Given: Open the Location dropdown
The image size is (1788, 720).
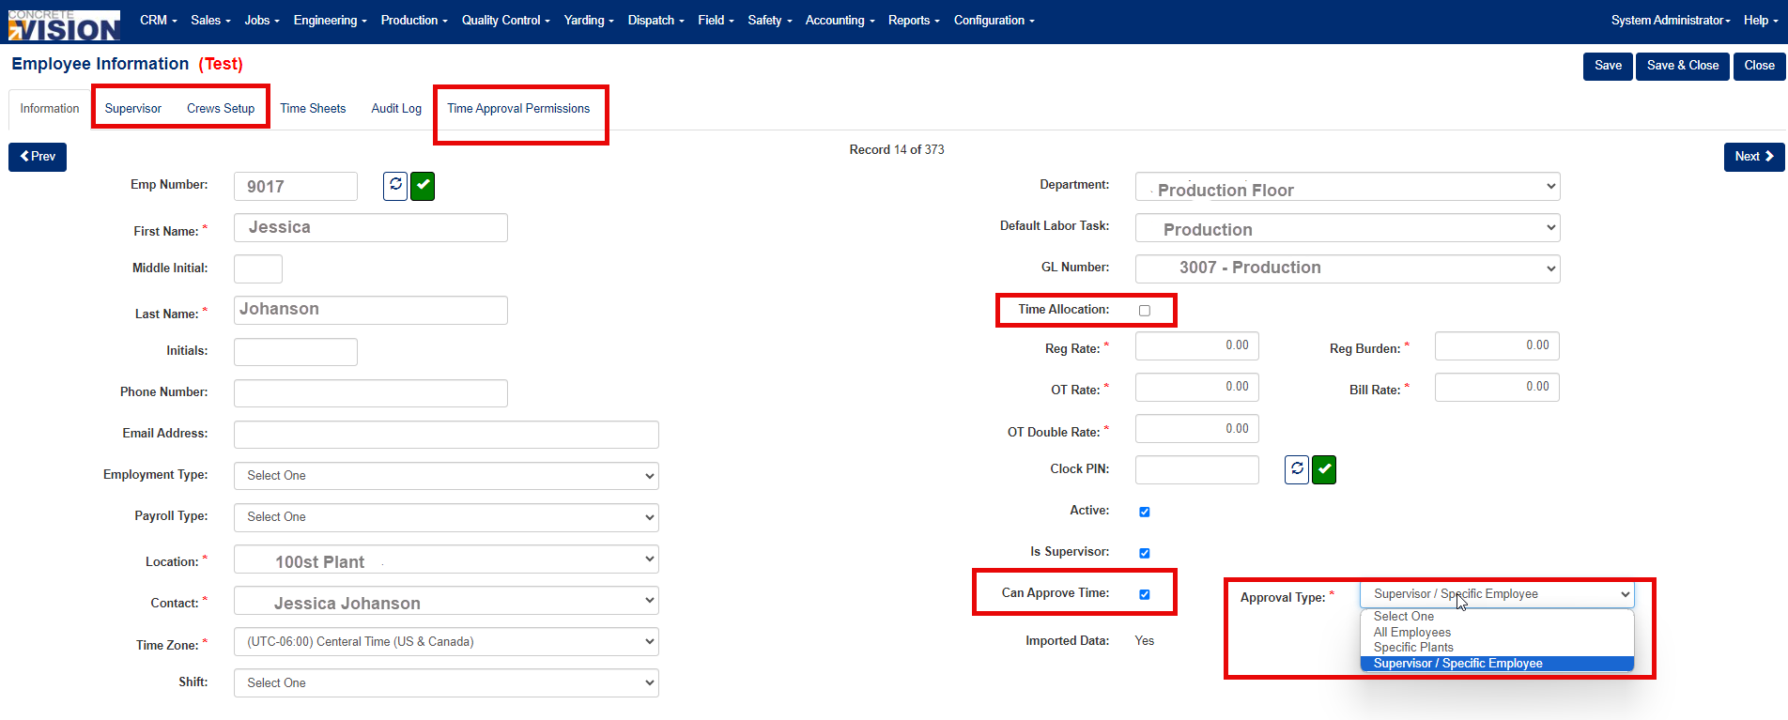Looking at the screenshot, I should (x=446, y=559).
